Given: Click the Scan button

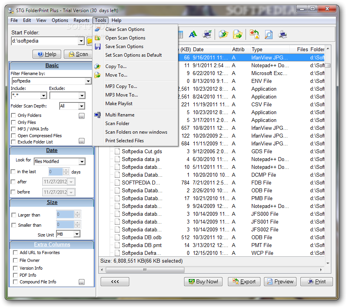Looking at the screenshot, I should [78, 54].
